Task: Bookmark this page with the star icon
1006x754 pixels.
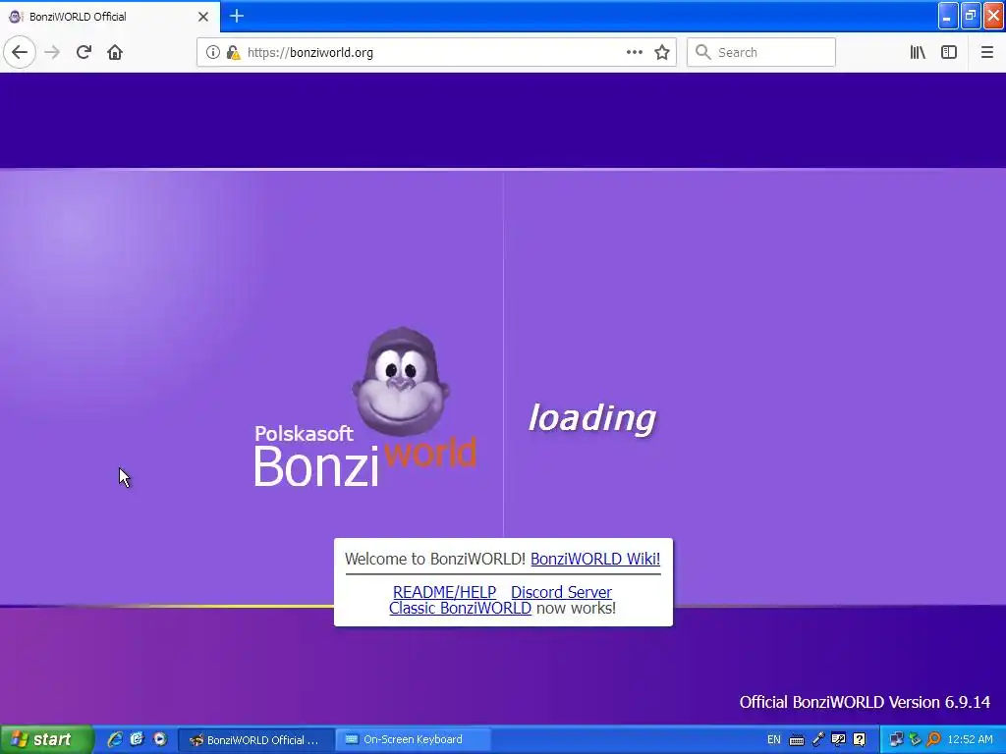Action: click(x=662, y=53)
